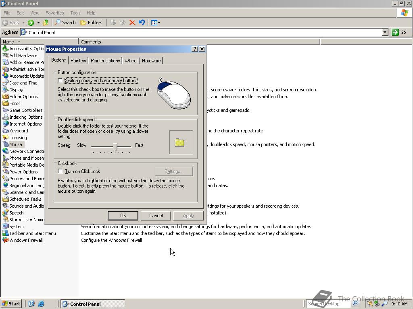Select the System icon
This screenshot has width=413, height=309.
(x=6, y=226)
